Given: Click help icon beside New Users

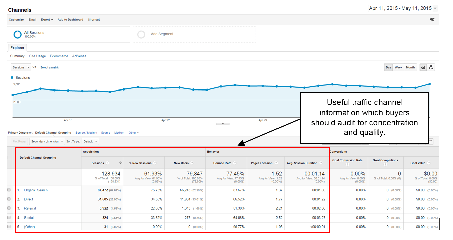Looking at the screenshot, I should pyautogui.click(x=192, y=163).
